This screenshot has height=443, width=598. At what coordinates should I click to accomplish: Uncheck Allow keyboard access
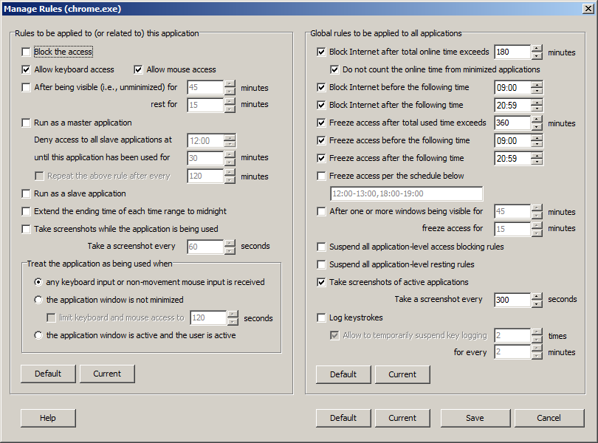point(26,69)
